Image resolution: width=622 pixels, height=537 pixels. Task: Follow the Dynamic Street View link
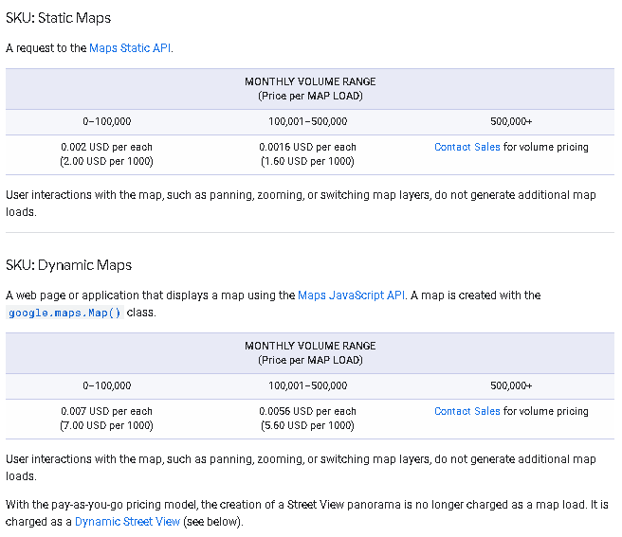(x=127, y=522)
